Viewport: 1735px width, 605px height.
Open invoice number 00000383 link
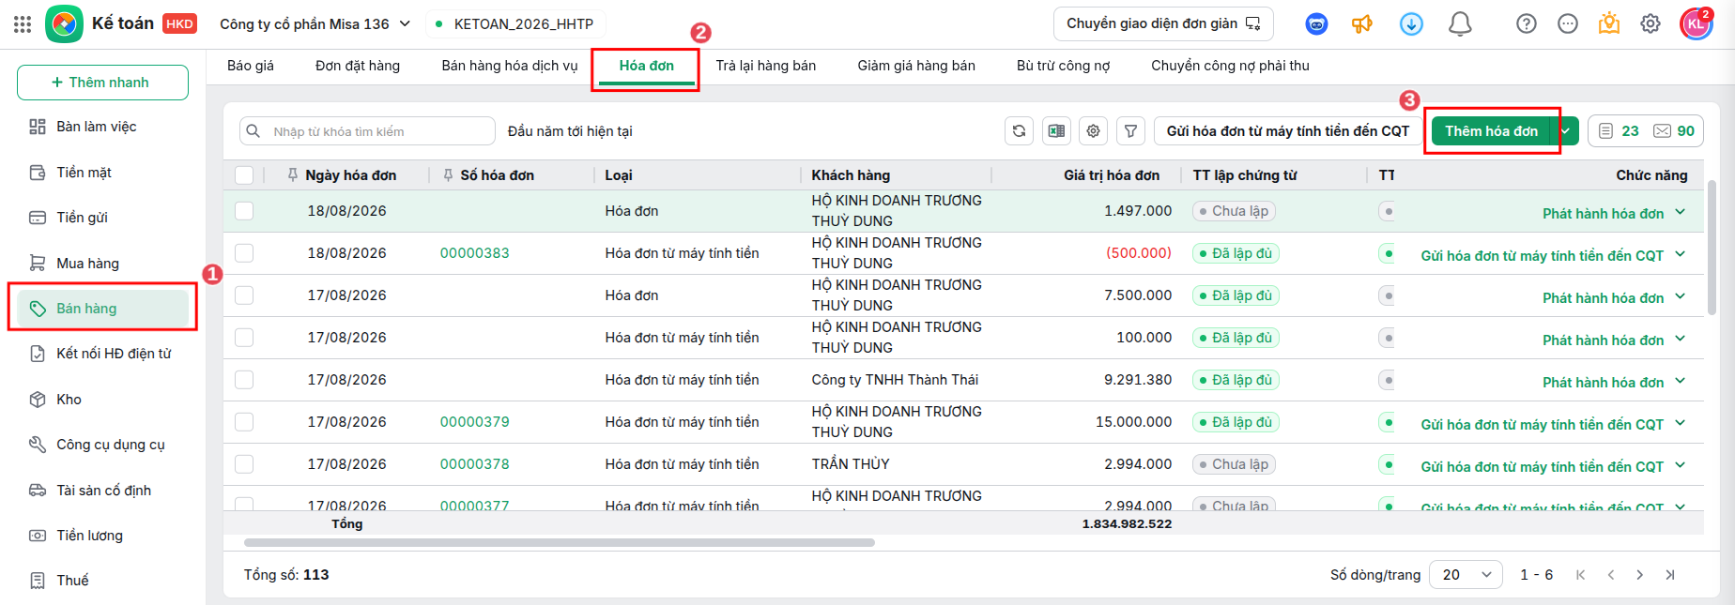pyautogui.click(x=475, y=253)
